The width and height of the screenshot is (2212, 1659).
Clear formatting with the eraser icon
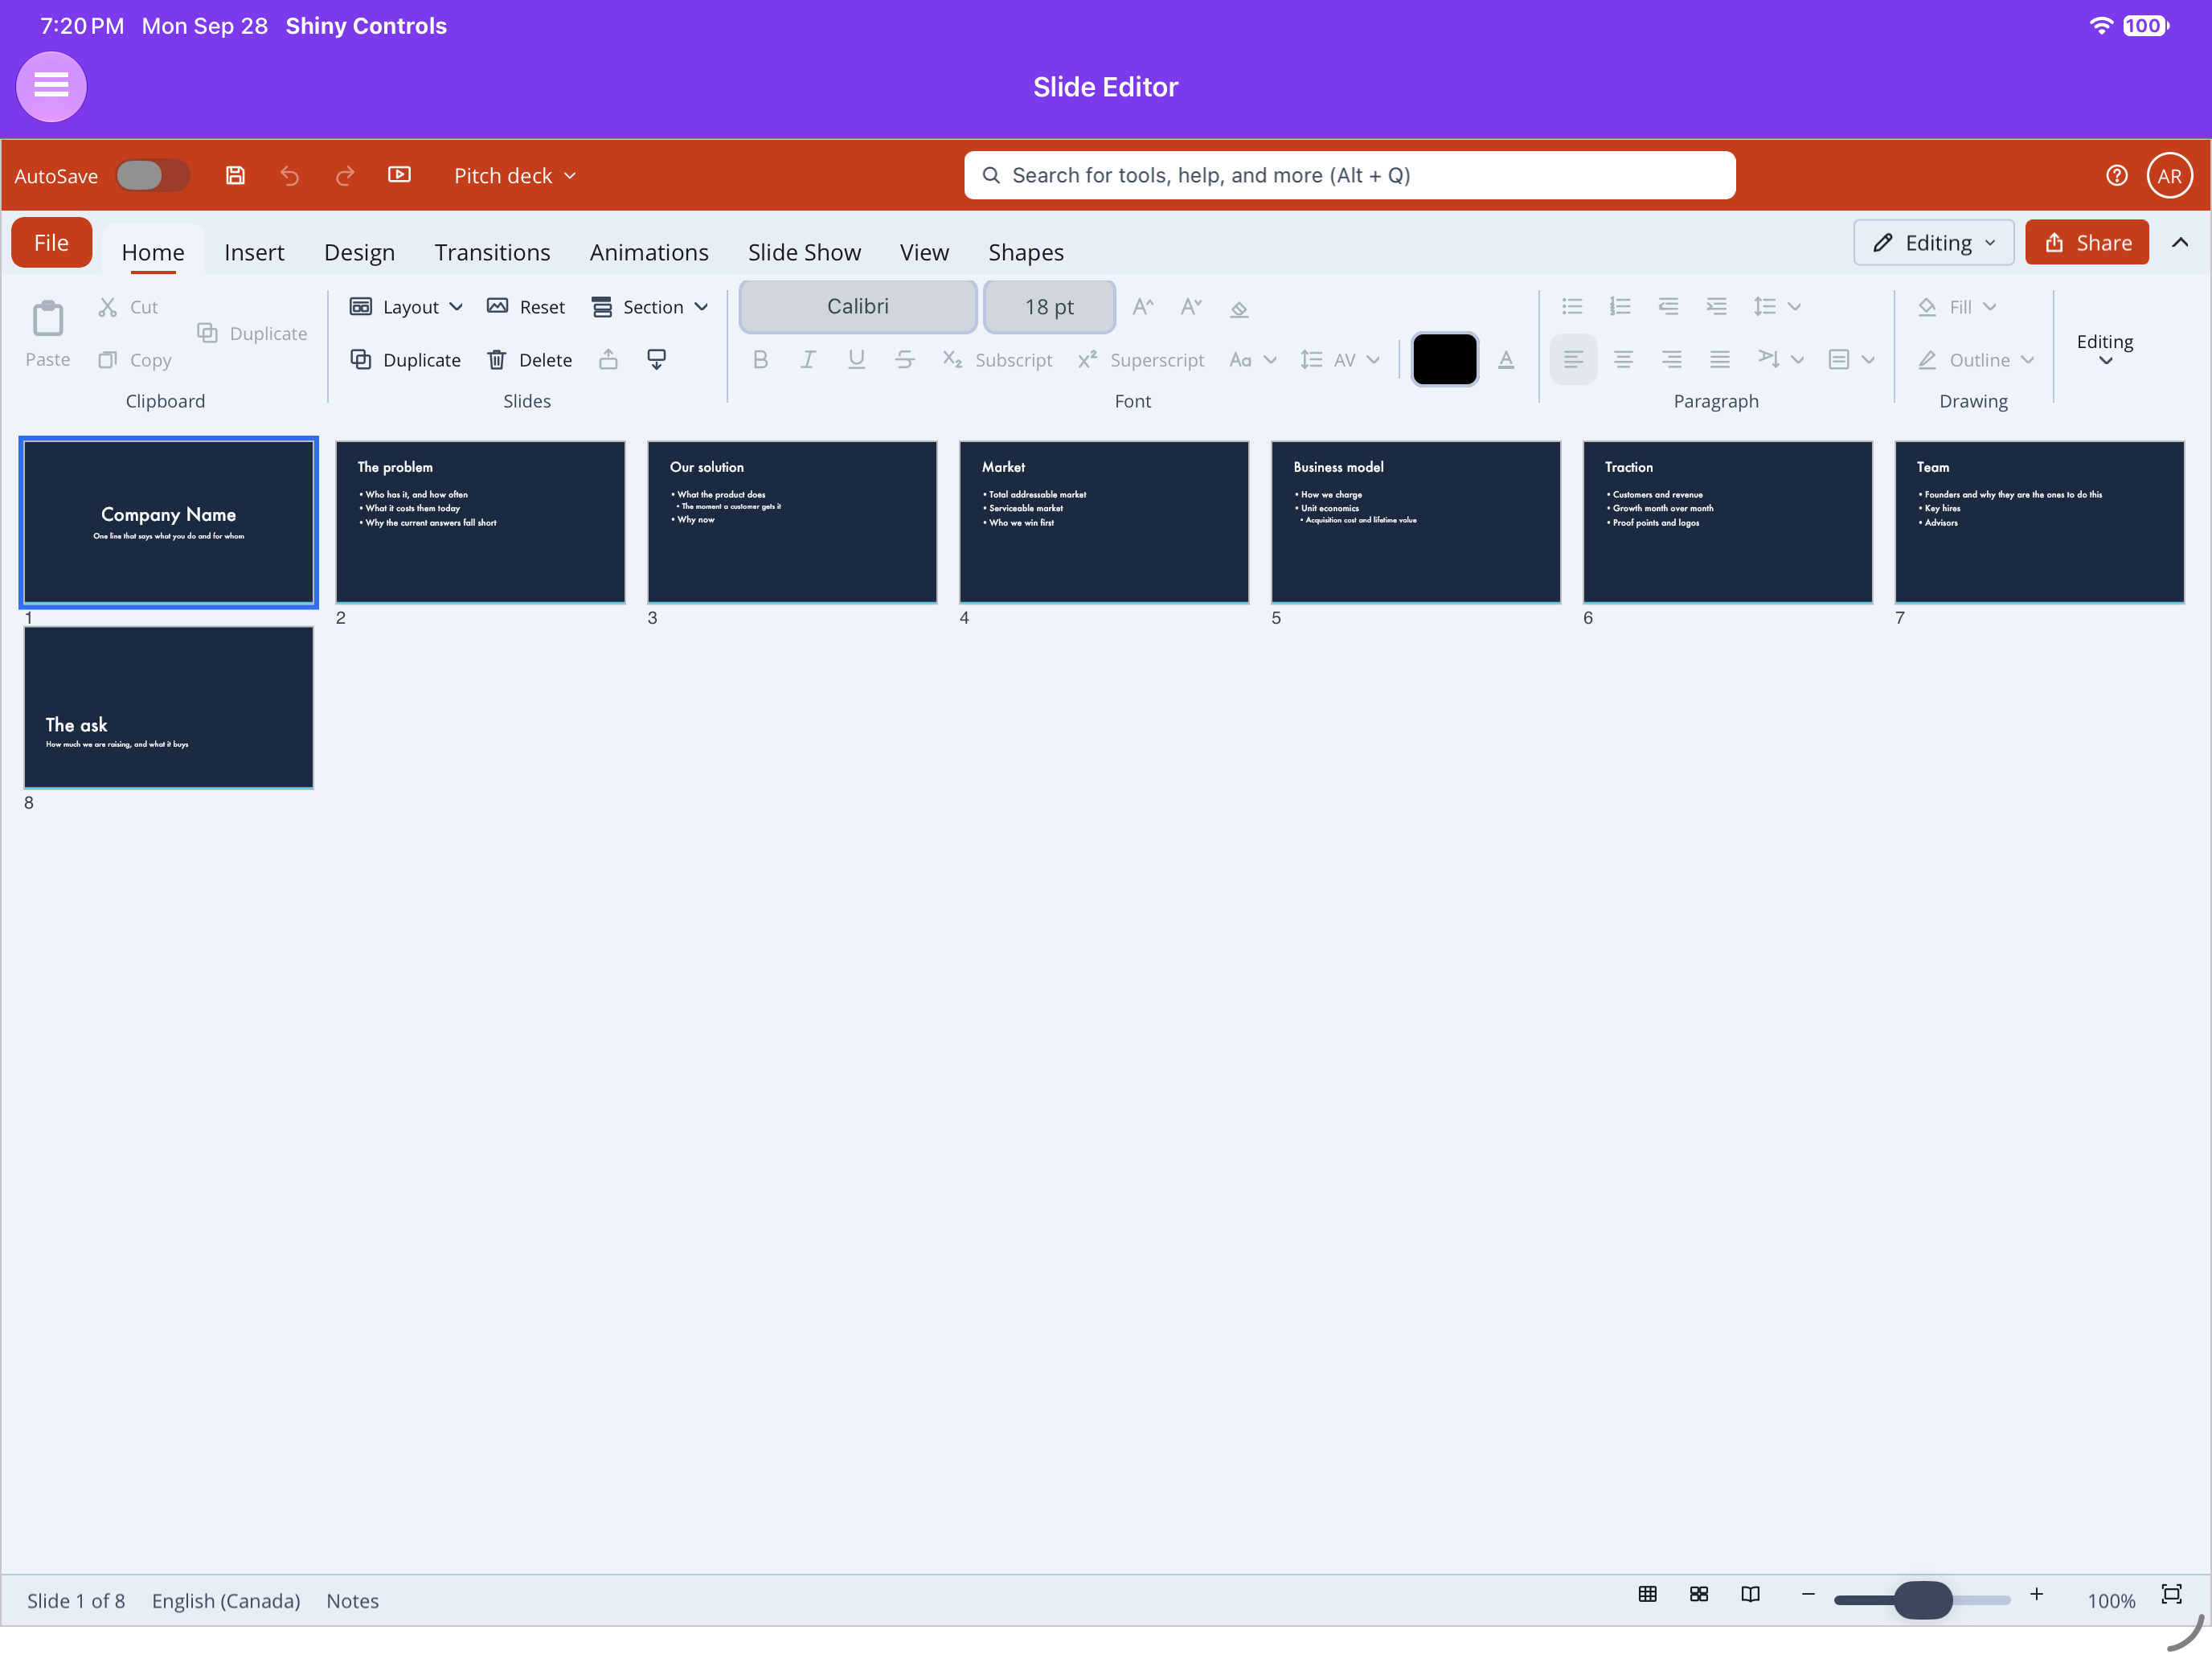click(1239, 308)
